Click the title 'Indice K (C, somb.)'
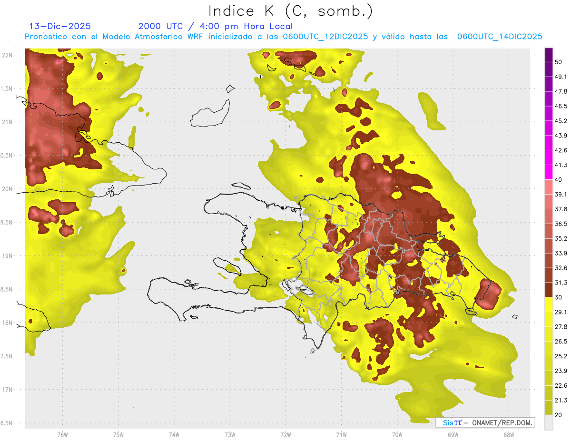This screenshot has height=441, width=571. click(x=290, y=11)
